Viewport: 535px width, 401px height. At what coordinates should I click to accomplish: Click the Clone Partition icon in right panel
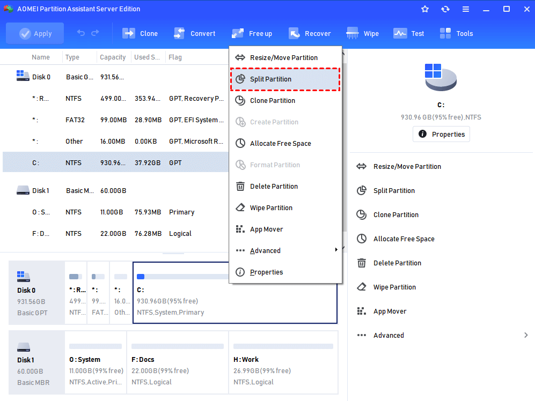click(x=361, y=214)
